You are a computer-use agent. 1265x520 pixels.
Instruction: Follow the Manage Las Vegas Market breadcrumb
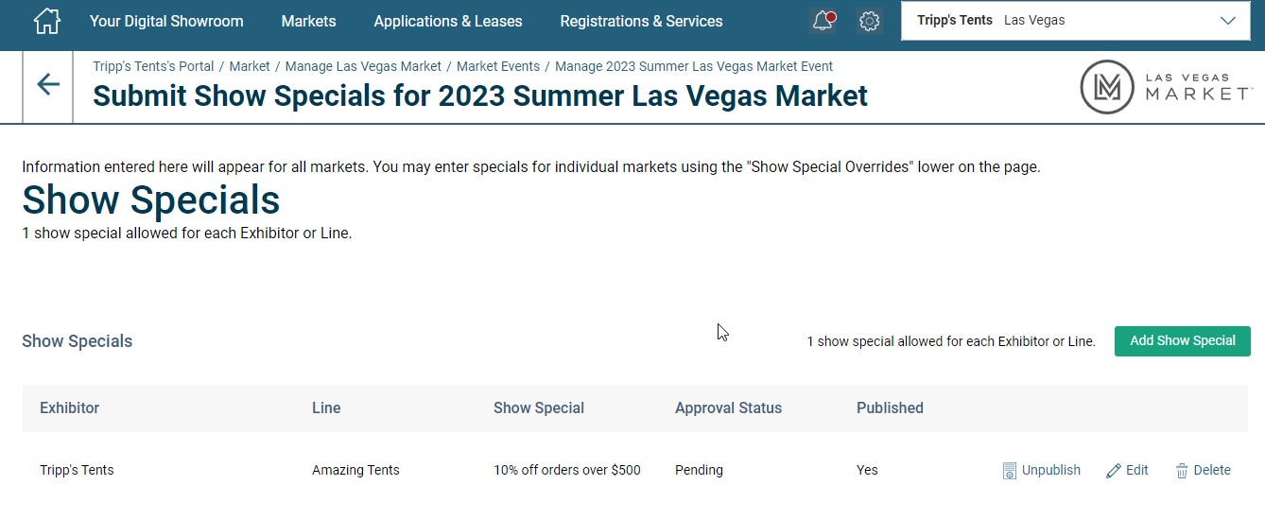[363, 66]
